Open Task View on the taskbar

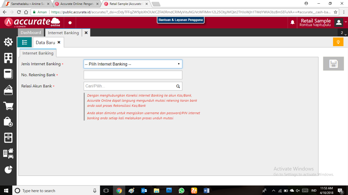106,191
